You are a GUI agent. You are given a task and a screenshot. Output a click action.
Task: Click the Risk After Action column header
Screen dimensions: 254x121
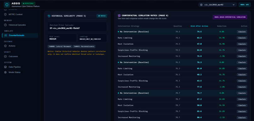coord(199,26)
